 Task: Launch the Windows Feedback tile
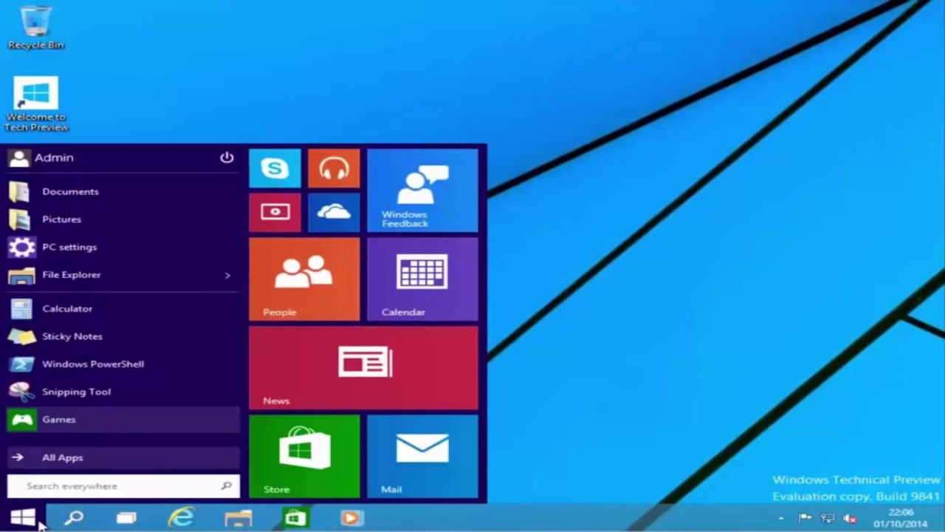422,191
